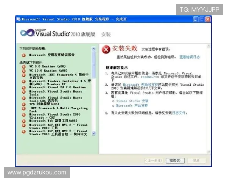
Task: Click the 疑难解答提示 heading
Action: pyautogui.click(x=117, y=67)
